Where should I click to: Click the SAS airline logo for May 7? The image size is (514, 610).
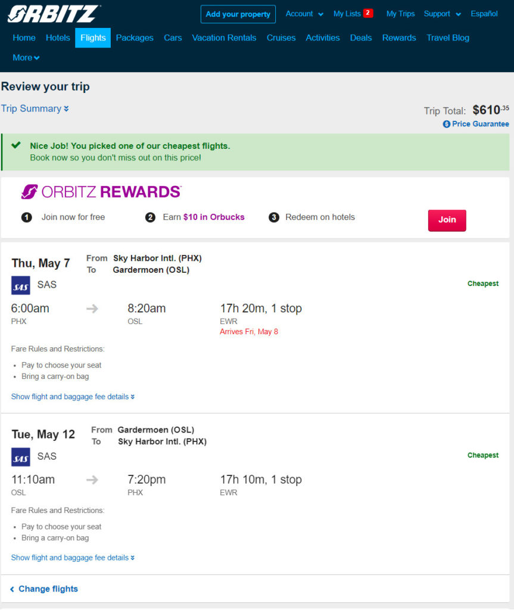pos(21,285)
